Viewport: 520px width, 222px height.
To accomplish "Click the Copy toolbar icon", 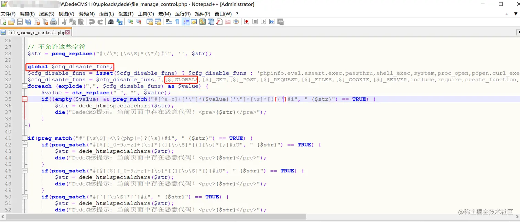I will click(73, 22).
